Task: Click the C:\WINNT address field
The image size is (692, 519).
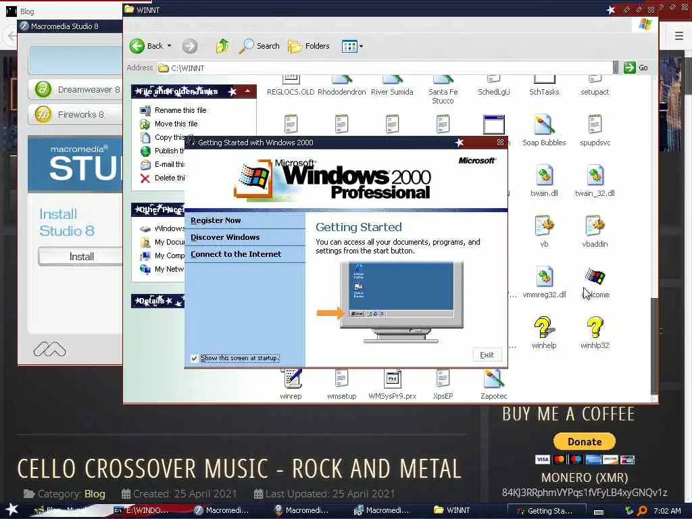Action: 384,68
